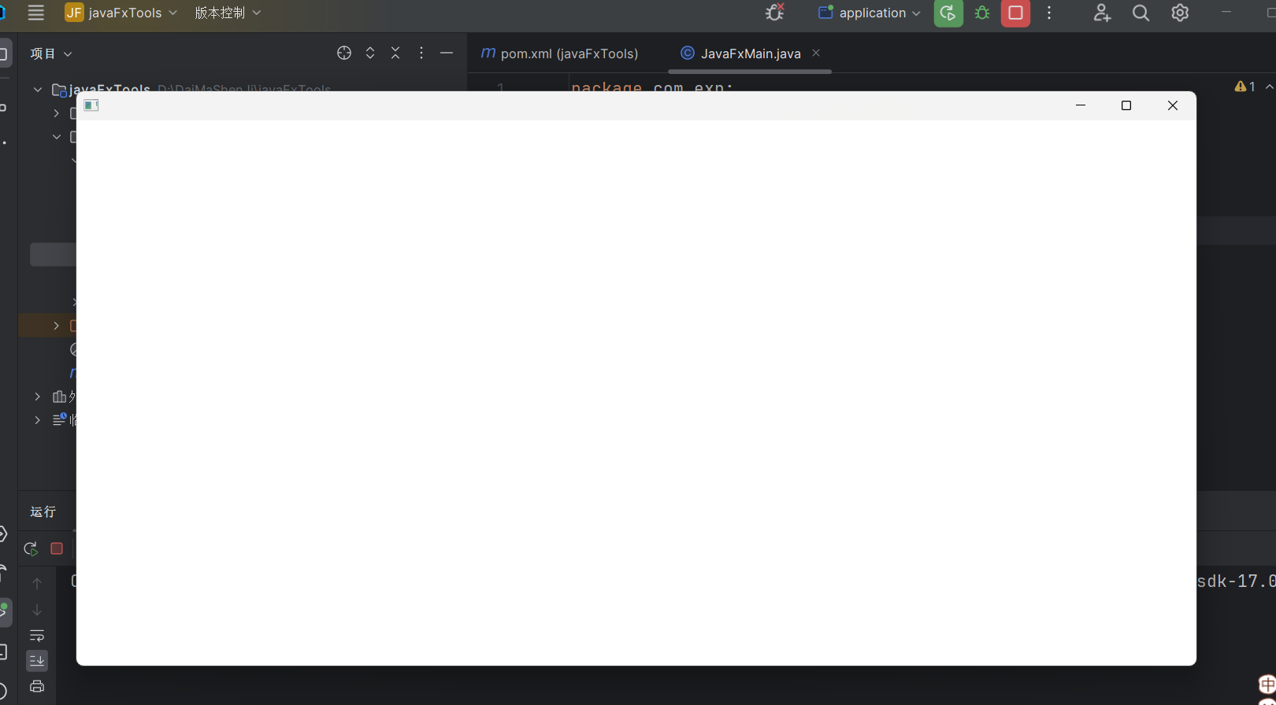
Task: Expand the external libraries tree node
Action: pos(37,397)
